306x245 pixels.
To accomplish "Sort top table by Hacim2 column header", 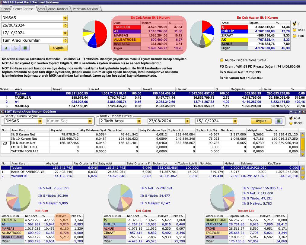I will tap(195, 89).
